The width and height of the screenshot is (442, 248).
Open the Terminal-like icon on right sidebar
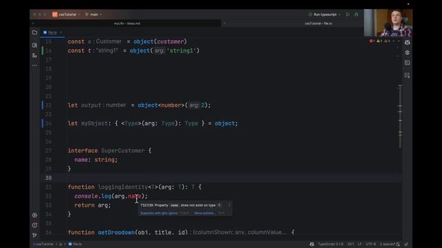coord(407,63)
